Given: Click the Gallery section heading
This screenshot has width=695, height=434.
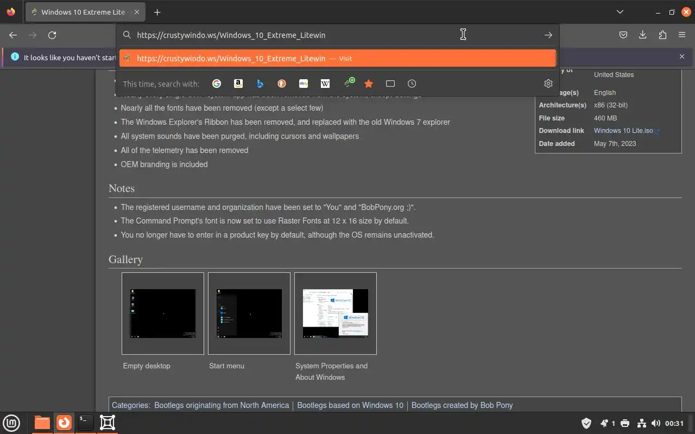Looking at the screenshot, I should (125, 259).
